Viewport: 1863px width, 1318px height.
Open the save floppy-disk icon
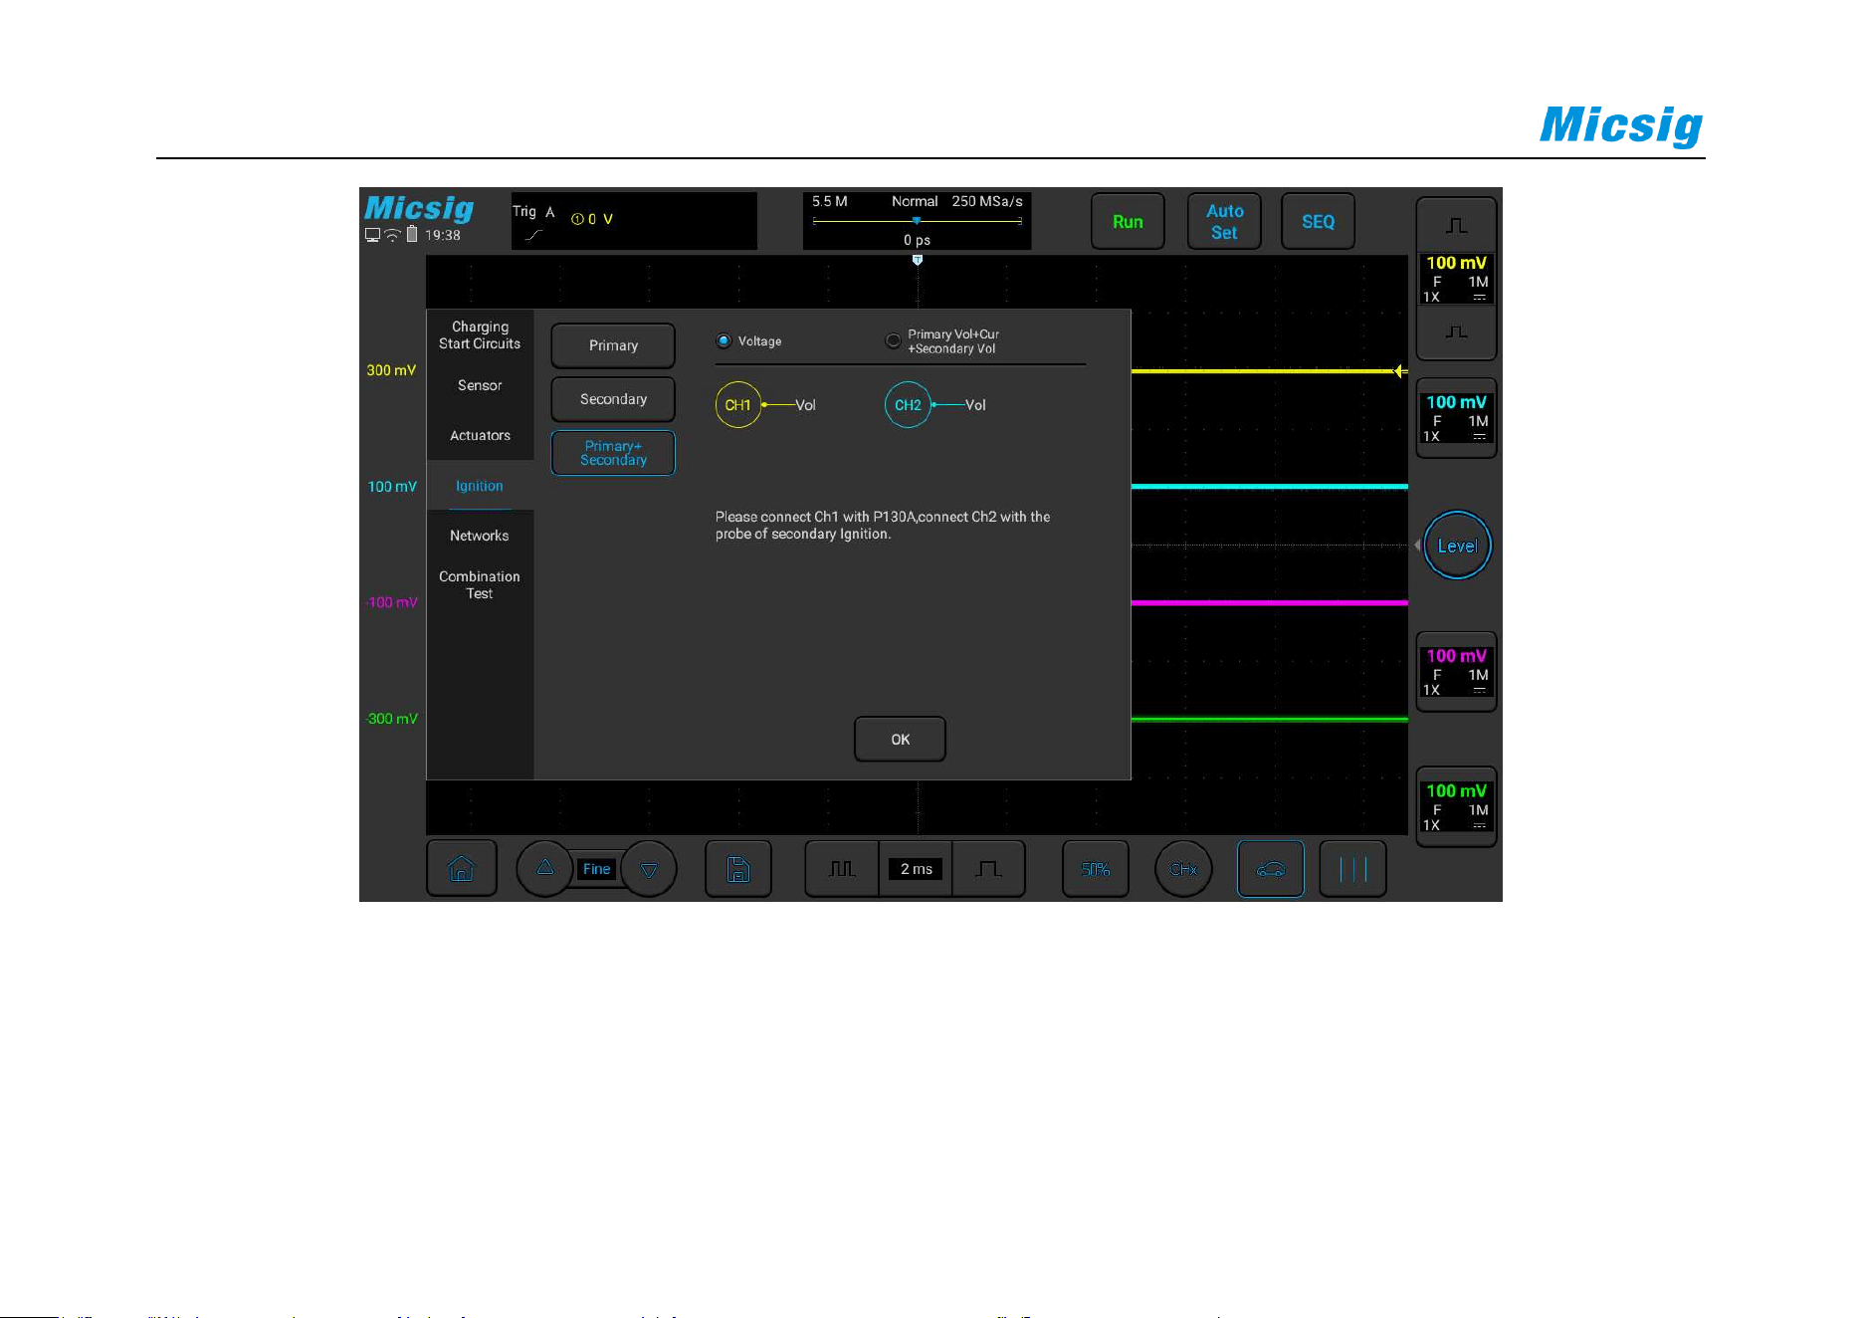[x=738, y=869]
